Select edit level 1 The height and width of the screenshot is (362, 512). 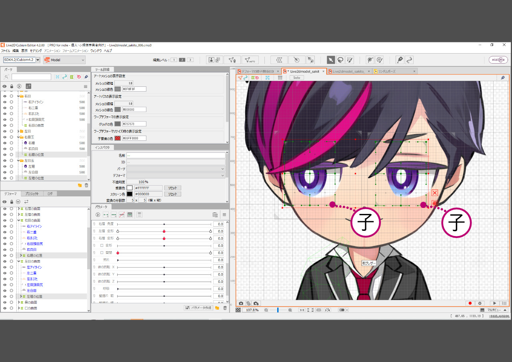(174, 60)
